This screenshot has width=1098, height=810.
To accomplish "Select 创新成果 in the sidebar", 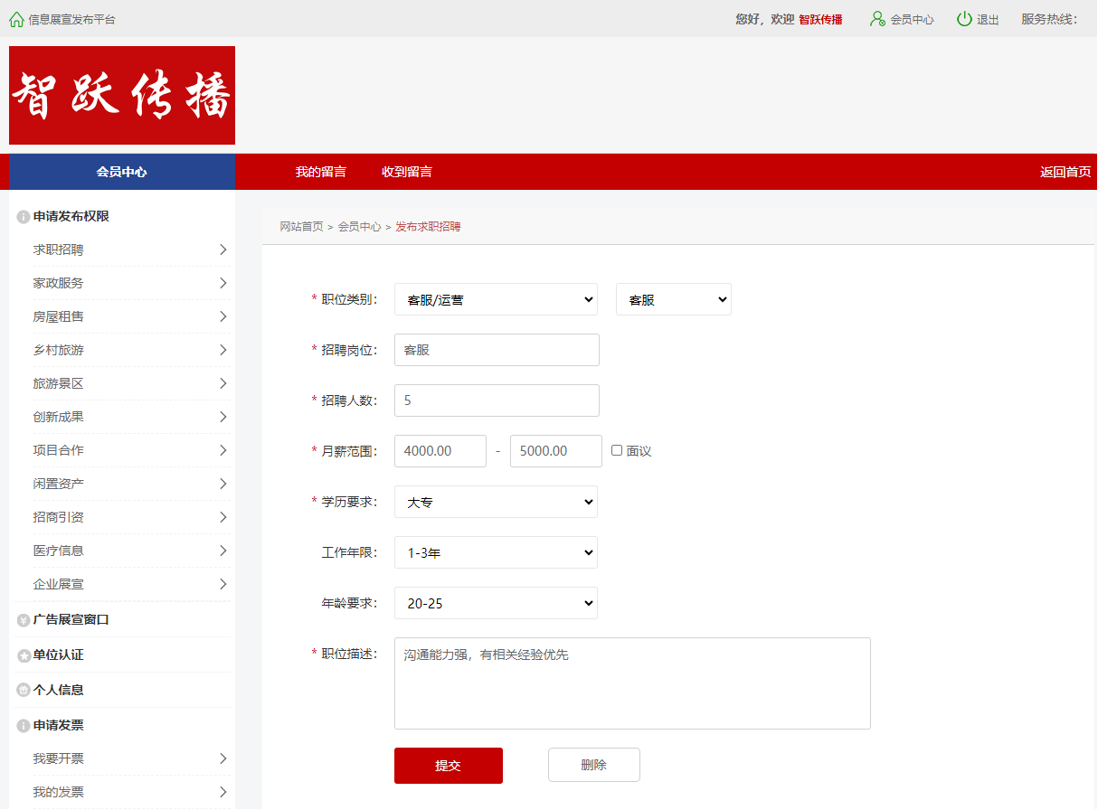I will 59,417.
